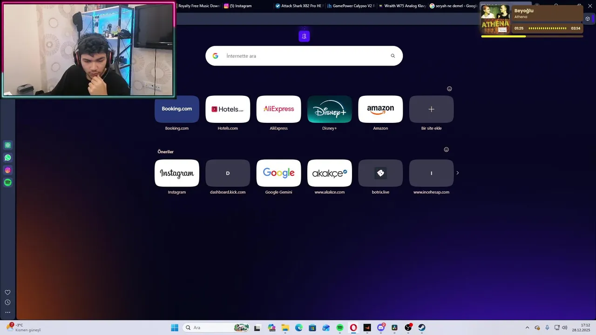Switch to seryah ne demek Google tab
The height and width of the screenshot is (335, 596).
[453, 6]
